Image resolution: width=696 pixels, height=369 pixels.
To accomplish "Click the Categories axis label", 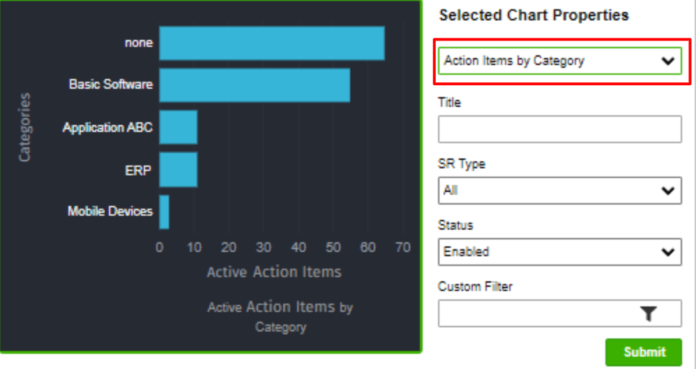I will pyautogui.click(x=24, y=127).
